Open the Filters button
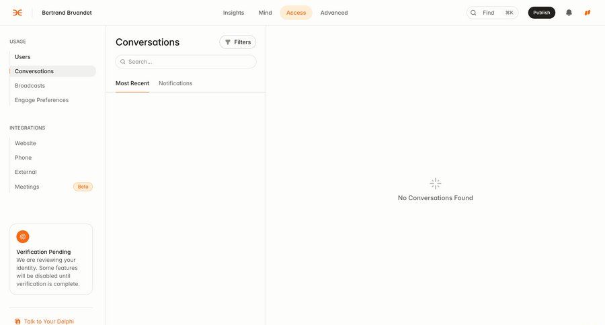Image resolution: width=605 pixels, height=325 pixels. [x=238, y=42]
